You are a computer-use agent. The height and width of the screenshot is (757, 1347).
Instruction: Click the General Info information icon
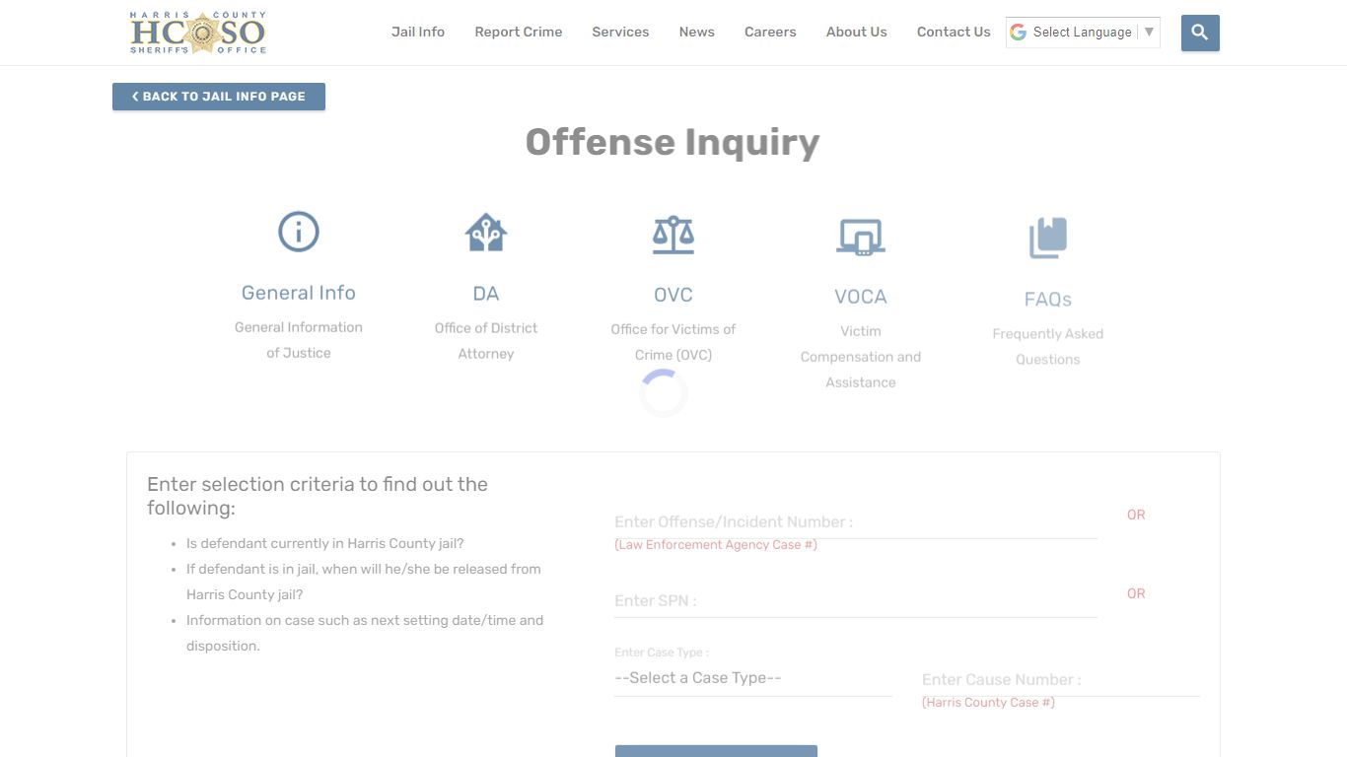pos(298,231)
